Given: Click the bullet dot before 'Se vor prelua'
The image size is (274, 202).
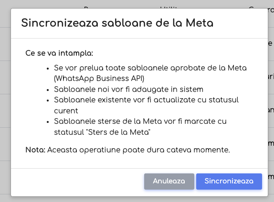Looking at the screenshot, I should tap(48, 69).
